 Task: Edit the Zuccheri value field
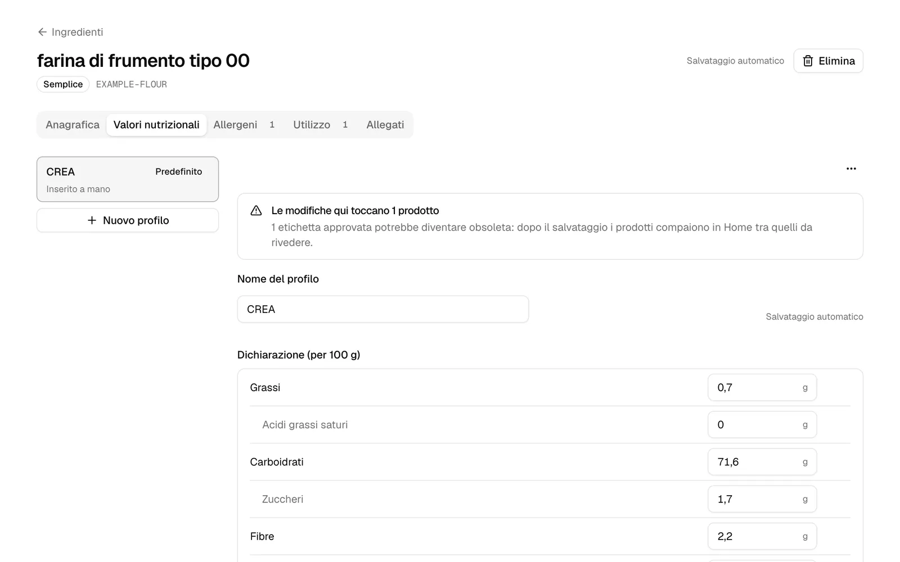point(762,499)
